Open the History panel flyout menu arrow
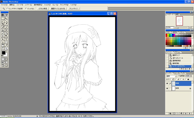Viewport: 194px width, 118px height. pyautogui.click(x=192, y=52)
